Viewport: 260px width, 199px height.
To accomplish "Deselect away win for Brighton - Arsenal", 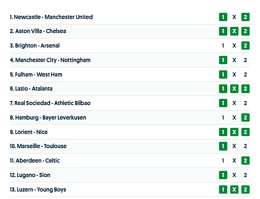I will (246, 46).
